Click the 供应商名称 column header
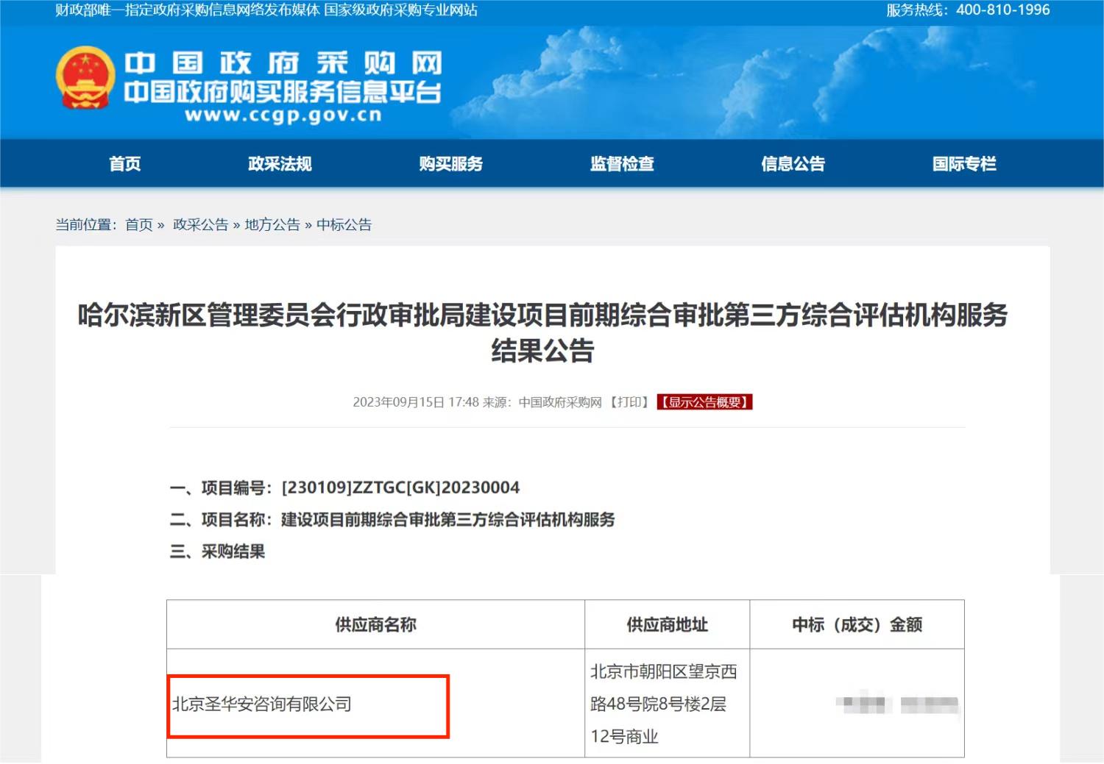Screen dimensions: 1104x764 coord(376,624)
